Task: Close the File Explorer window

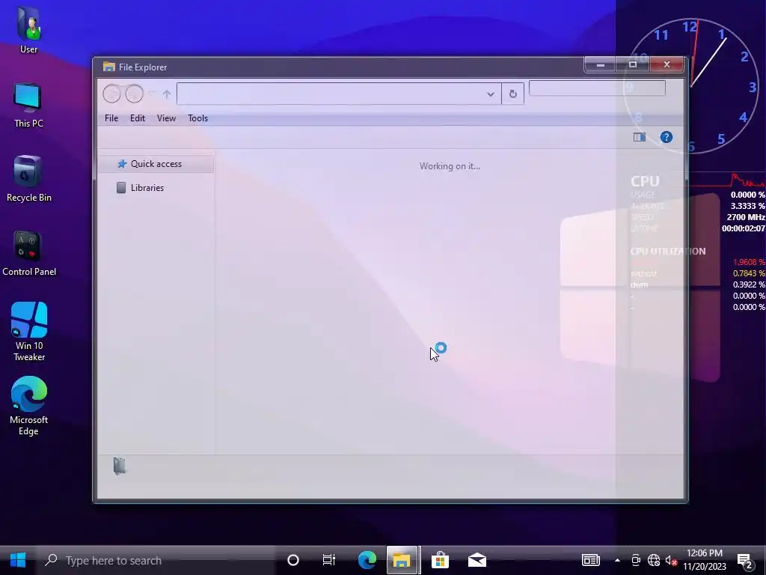Action: [x=667, y=64]
